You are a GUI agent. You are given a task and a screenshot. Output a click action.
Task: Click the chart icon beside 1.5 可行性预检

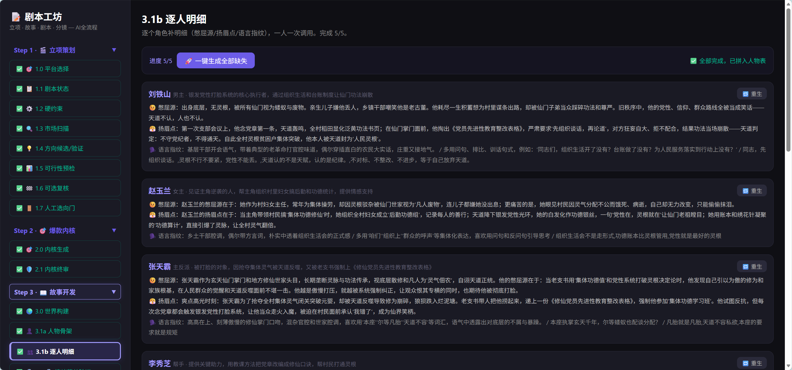(29, 168)
